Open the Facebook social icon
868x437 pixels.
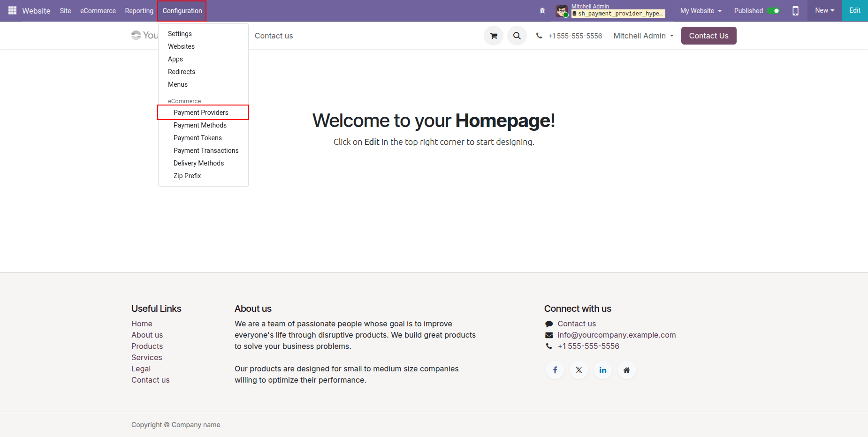555,370
